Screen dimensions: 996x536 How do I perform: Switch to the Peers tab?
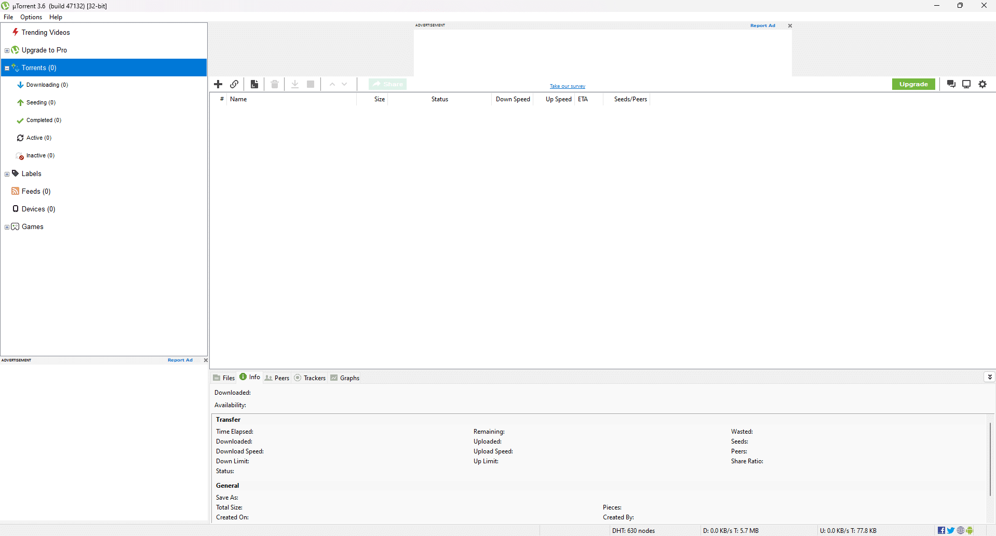coord(277,378)
